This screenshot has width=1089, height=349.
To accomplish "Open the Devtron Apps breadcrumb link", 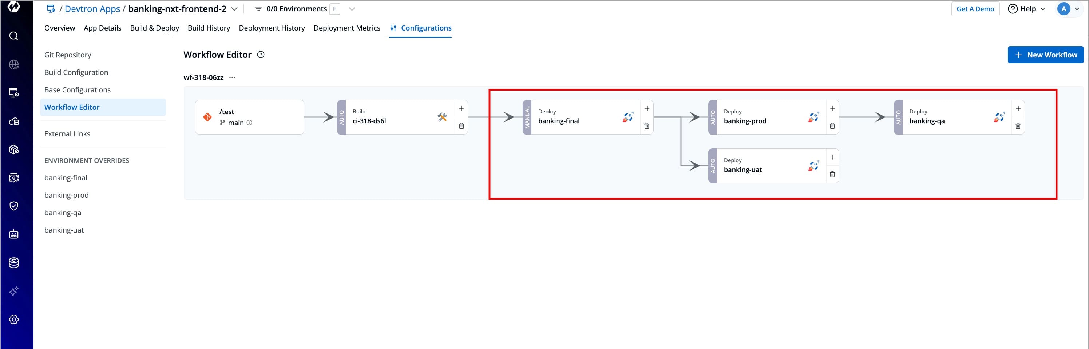I will pos(92,9).
